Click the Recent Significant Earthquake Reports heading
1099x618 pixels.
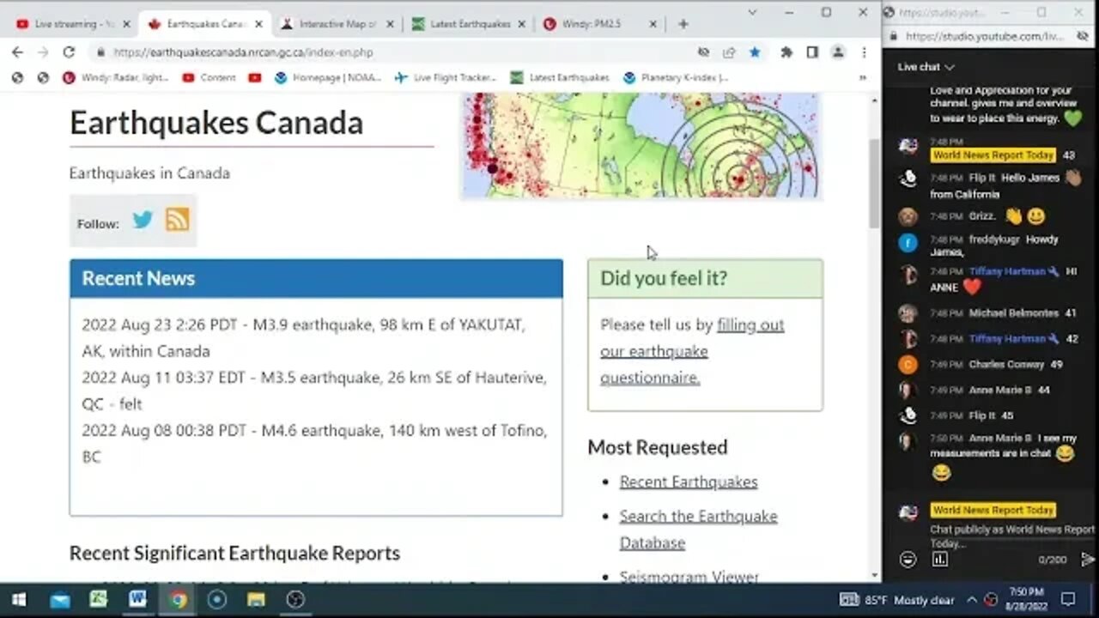pyautogui.click(x=234, y=553)
